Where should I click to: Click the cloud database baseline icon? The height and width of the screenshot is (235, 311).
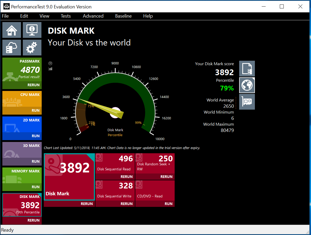click(12, 48)
